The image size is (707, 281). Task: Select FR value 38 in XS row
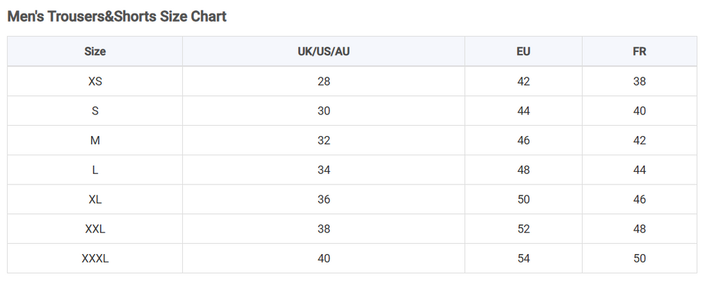tap(639, 81)
